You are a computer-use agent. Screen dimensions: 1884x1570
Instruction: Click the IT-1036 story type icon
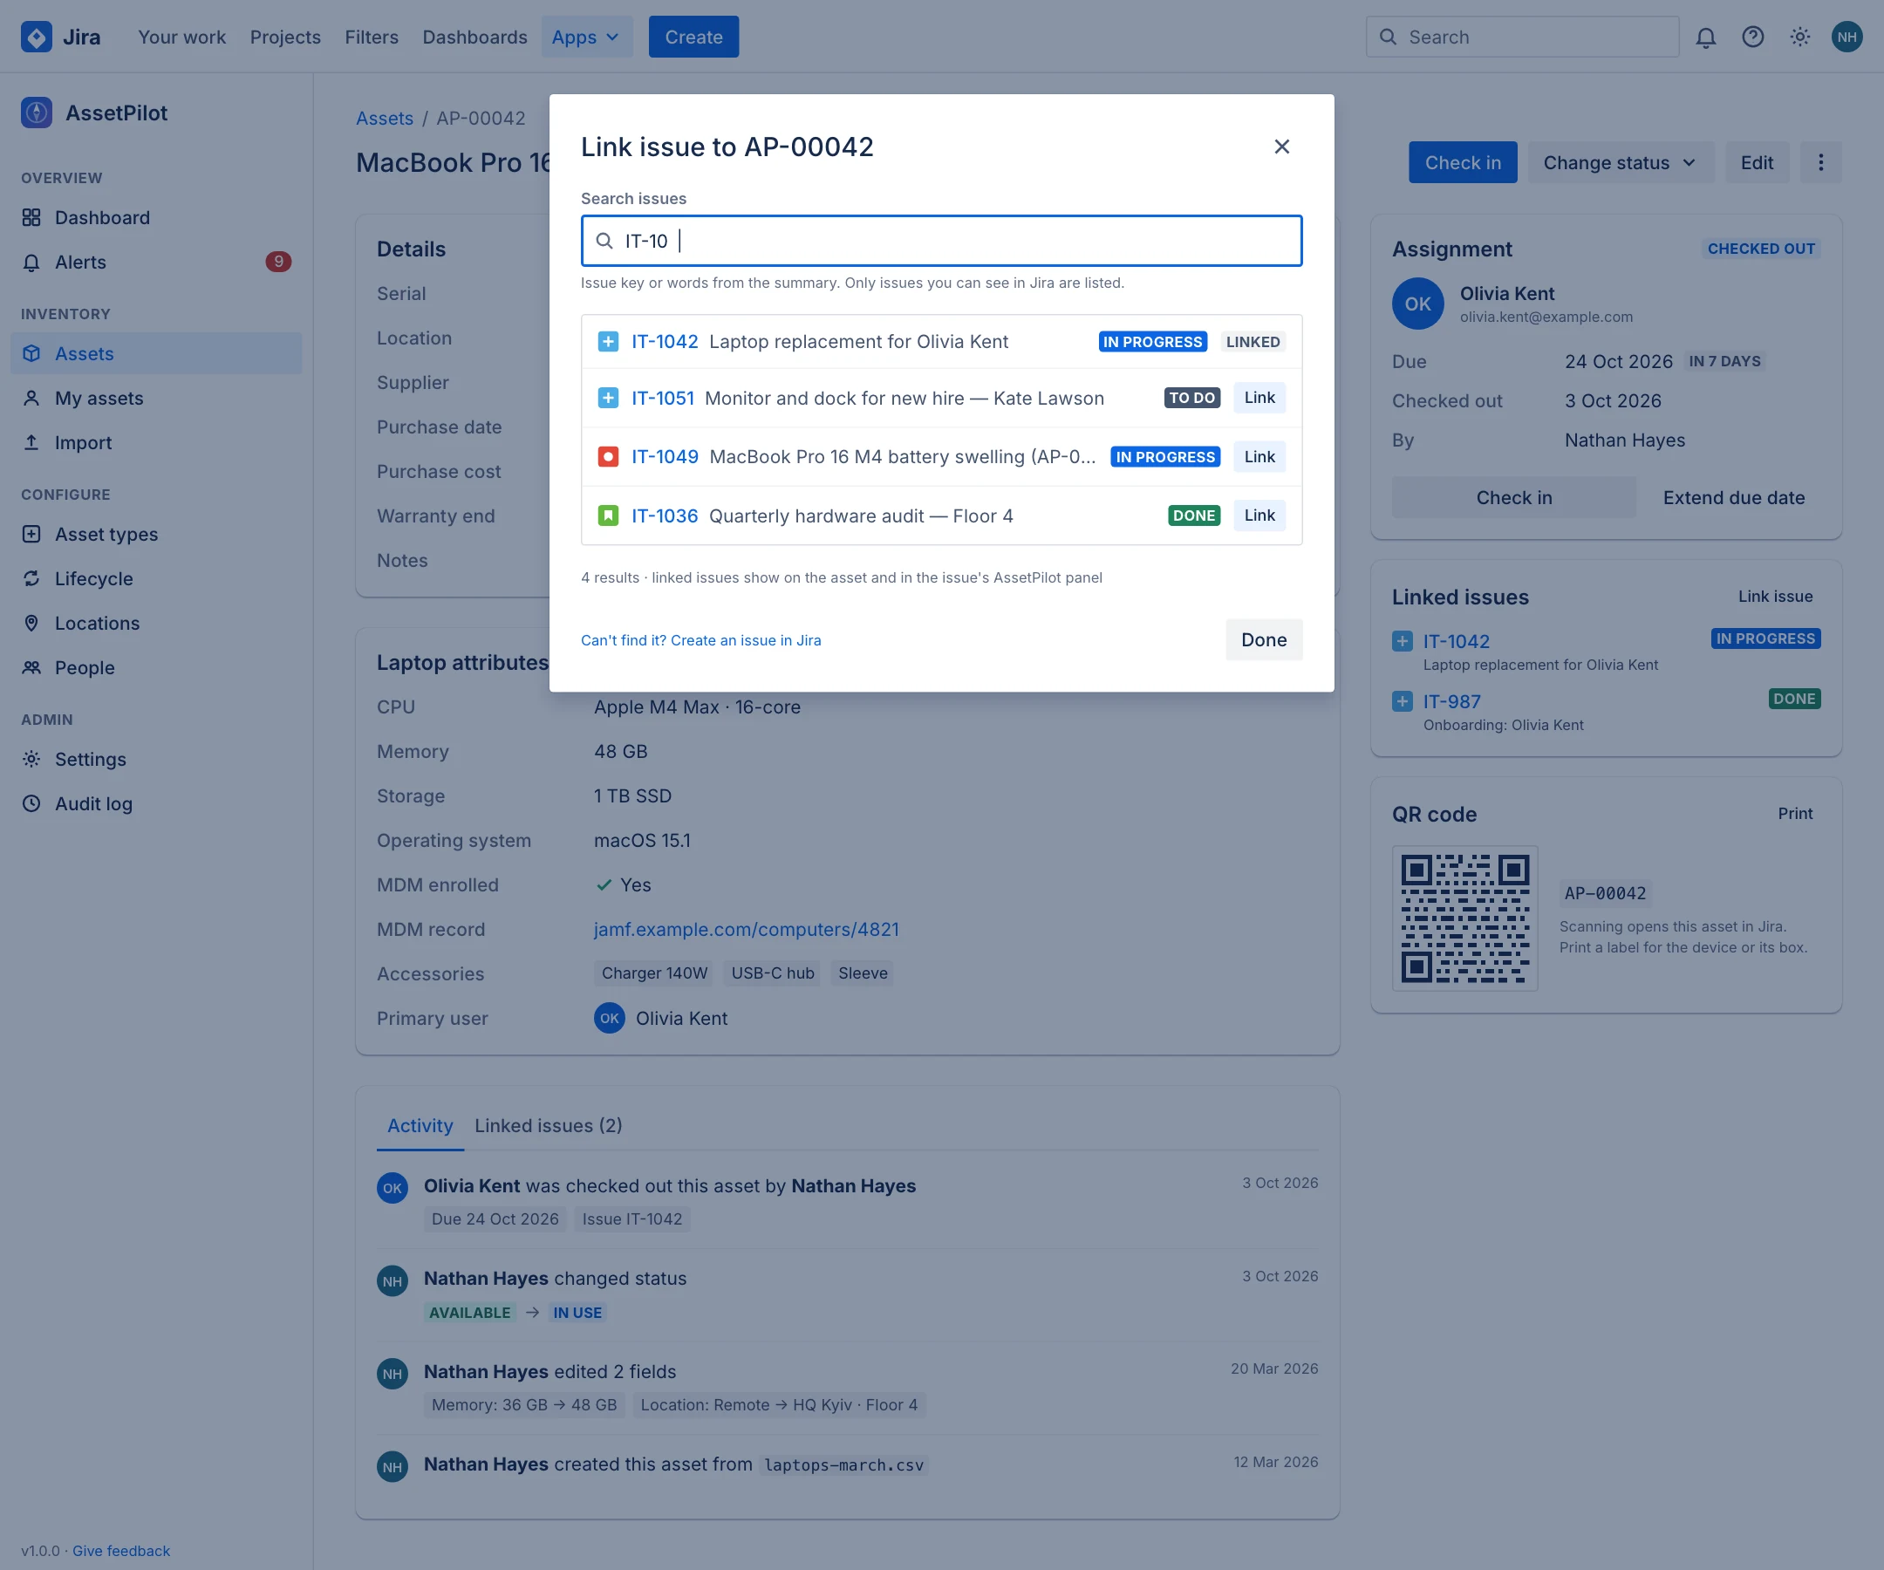click(x=608, y=515)
